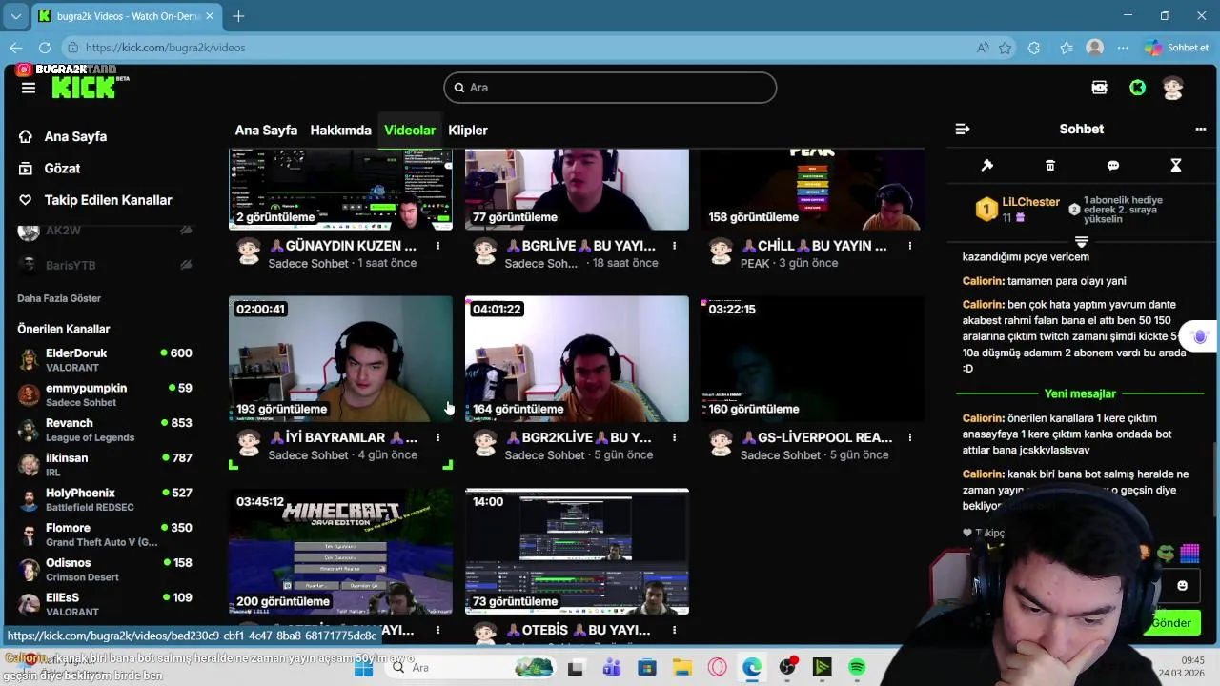Viewport: 1220px width, 686px height.
Task: Open the Edge favorites list icon
Action: click(1067, 48)
